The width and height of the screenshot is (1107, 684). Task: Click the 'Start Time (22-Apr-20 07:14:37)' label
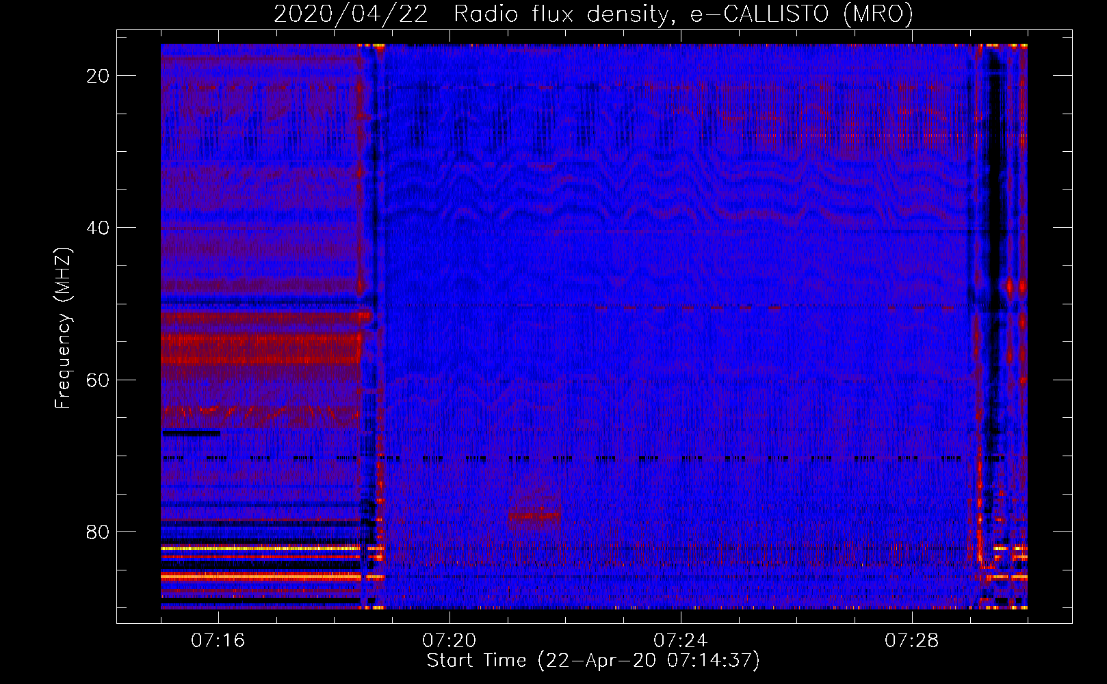[593, 661]
